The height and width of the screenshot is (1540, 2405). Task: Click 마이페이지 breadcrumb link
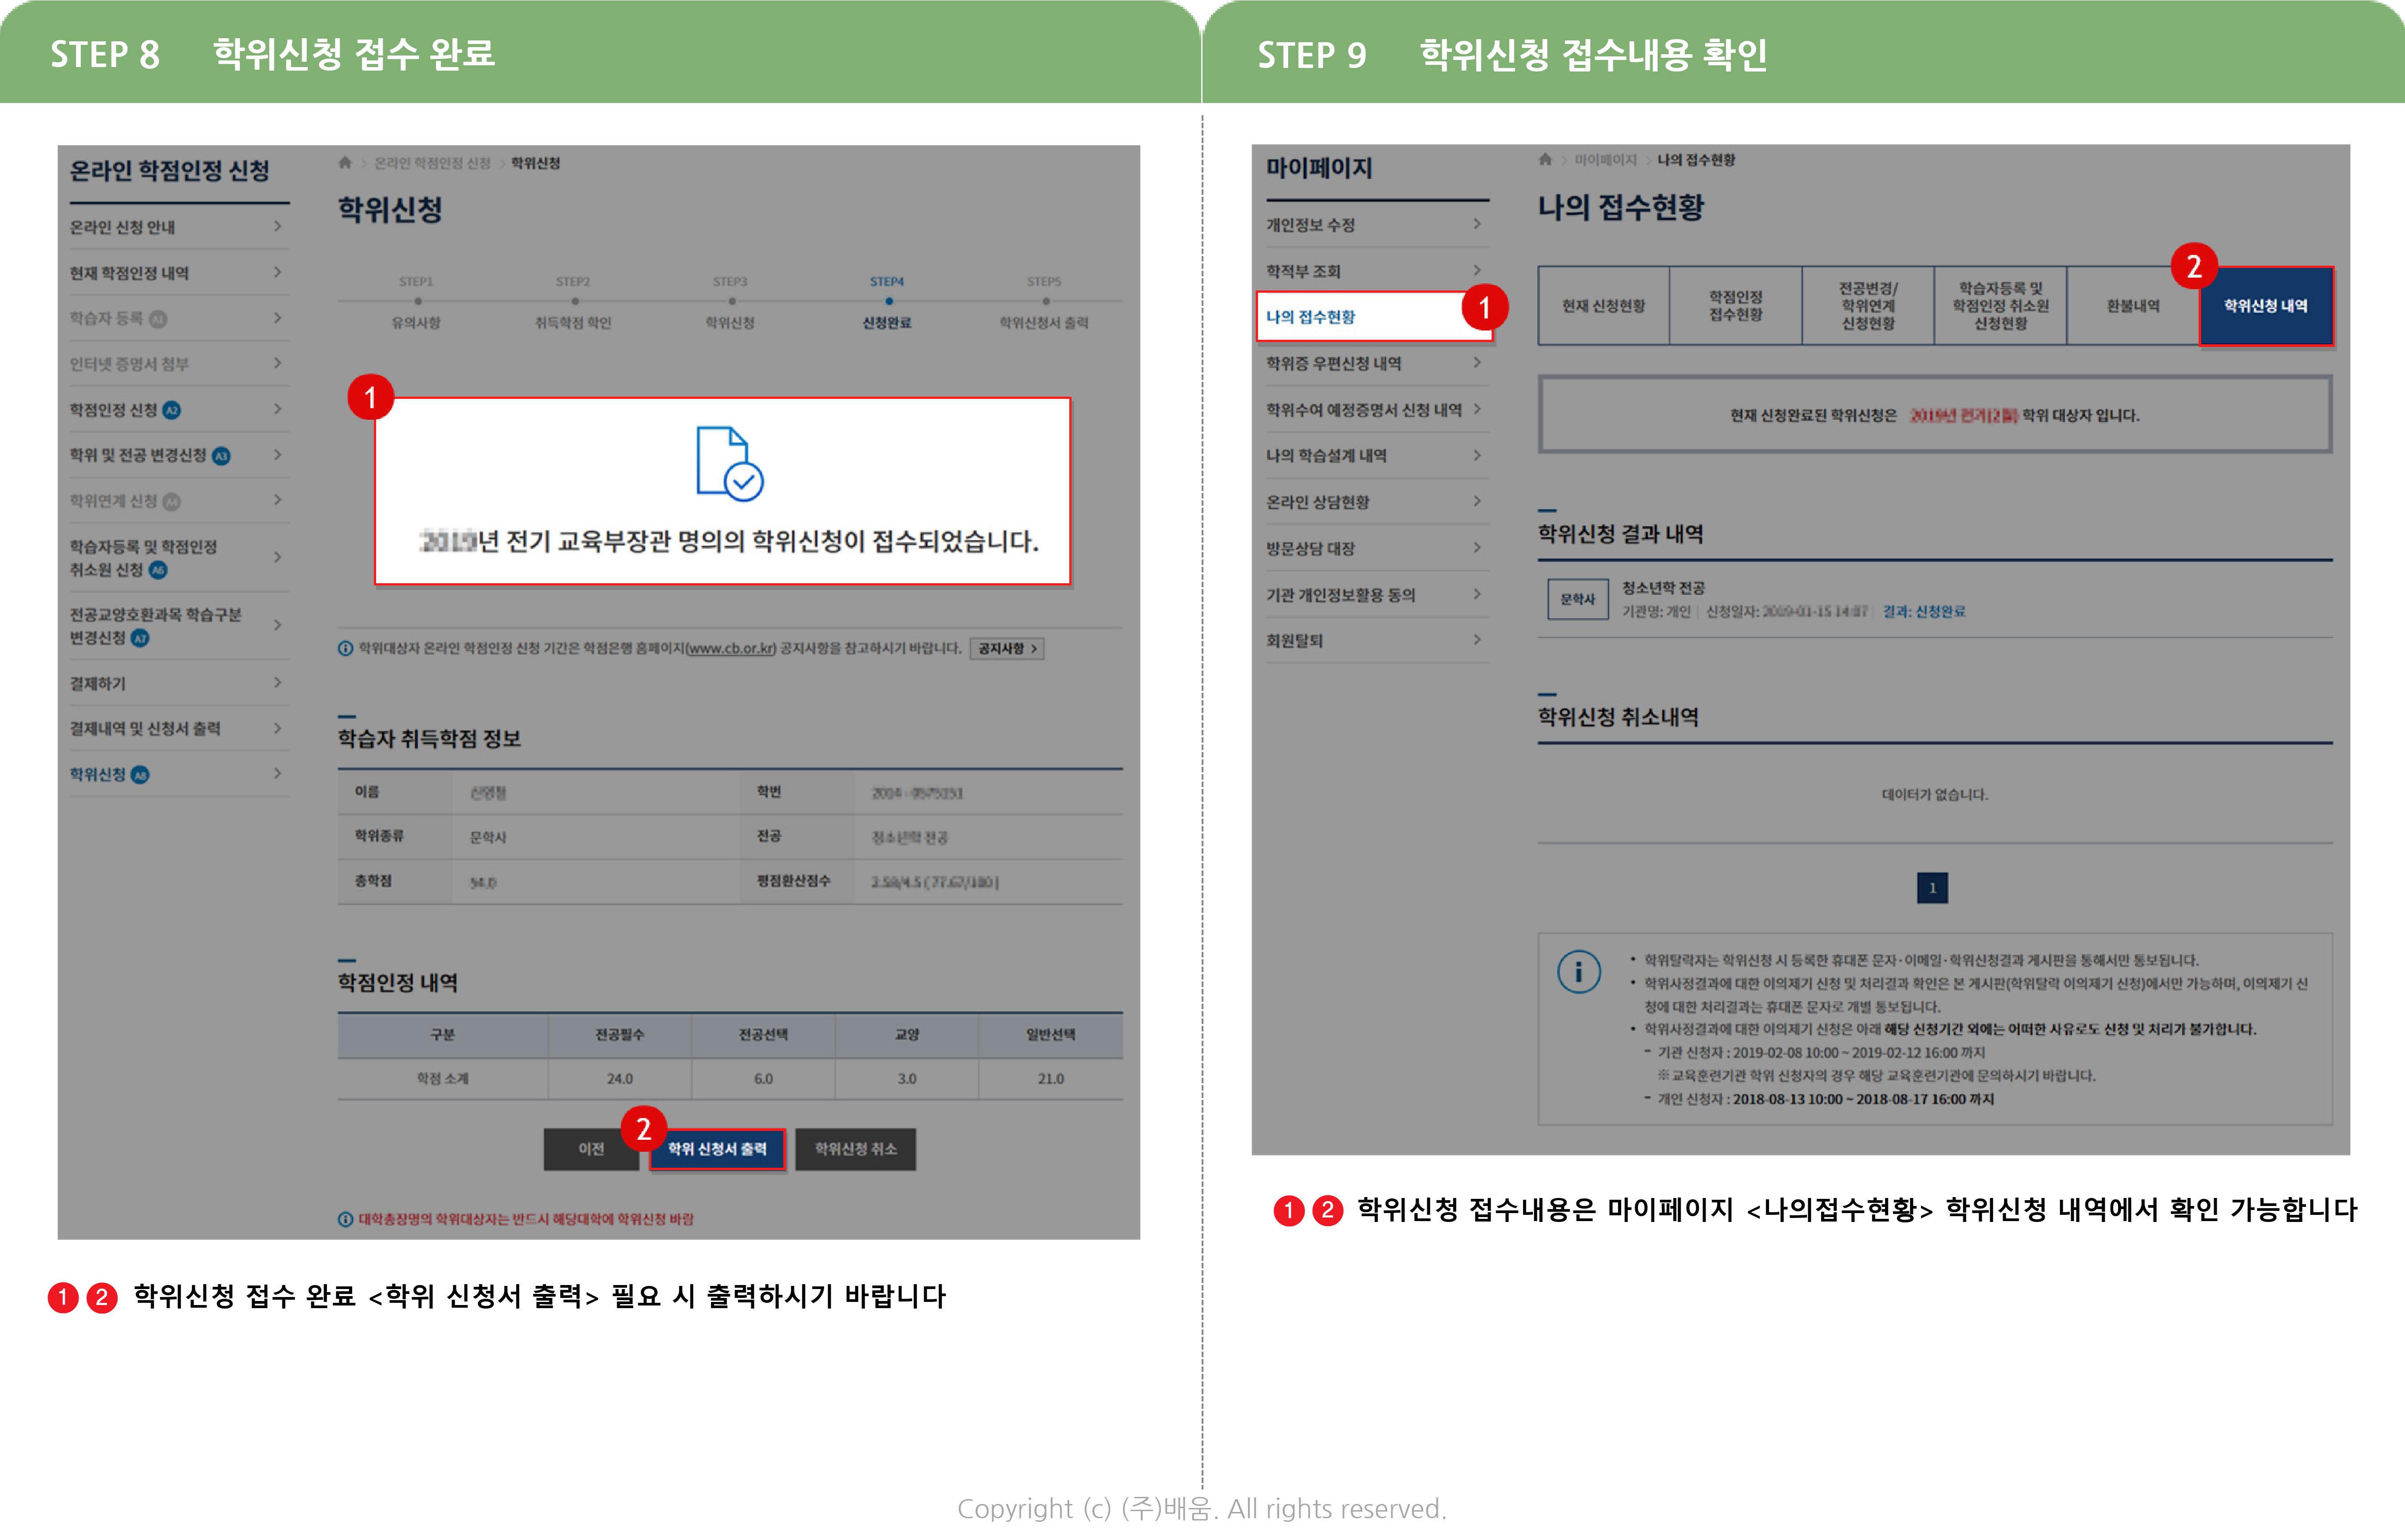[x=1605, y=160]
